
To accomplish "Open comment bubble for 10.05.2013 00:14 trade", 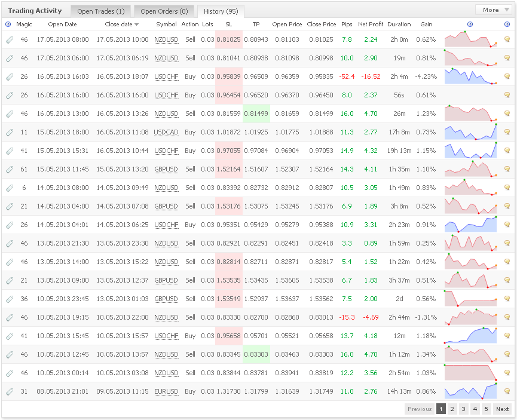I will point(507,373).
